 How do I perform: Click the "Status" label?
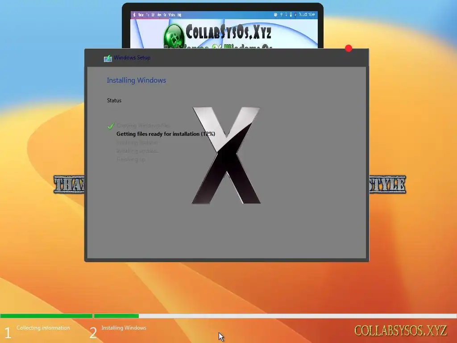coord(114,100)
